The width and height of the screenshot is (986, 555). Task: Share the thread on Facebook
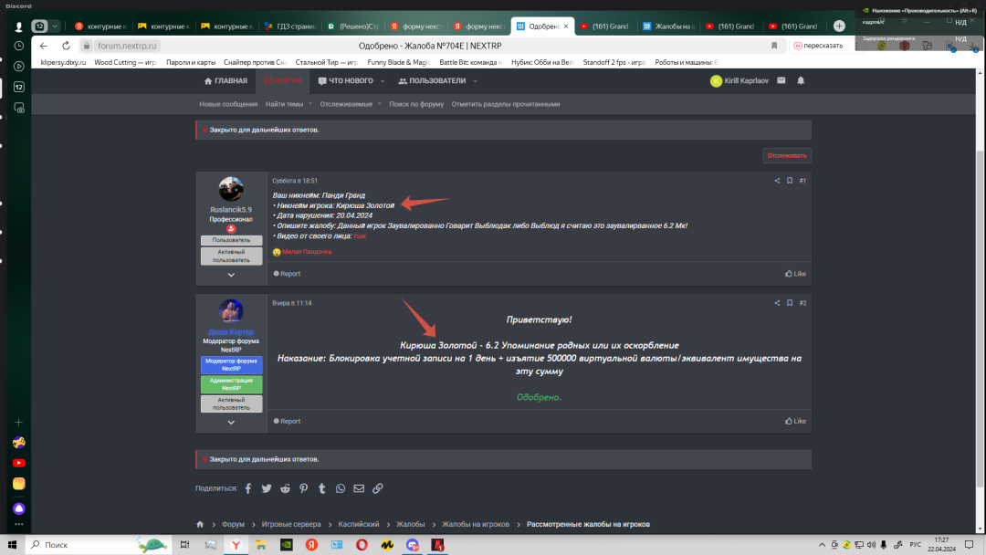click(x=248, y=488)
